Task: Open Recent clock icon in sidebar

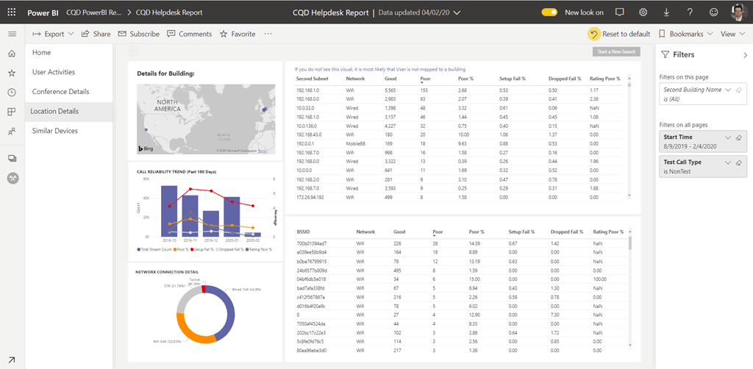Action: (x=12, y=93)
